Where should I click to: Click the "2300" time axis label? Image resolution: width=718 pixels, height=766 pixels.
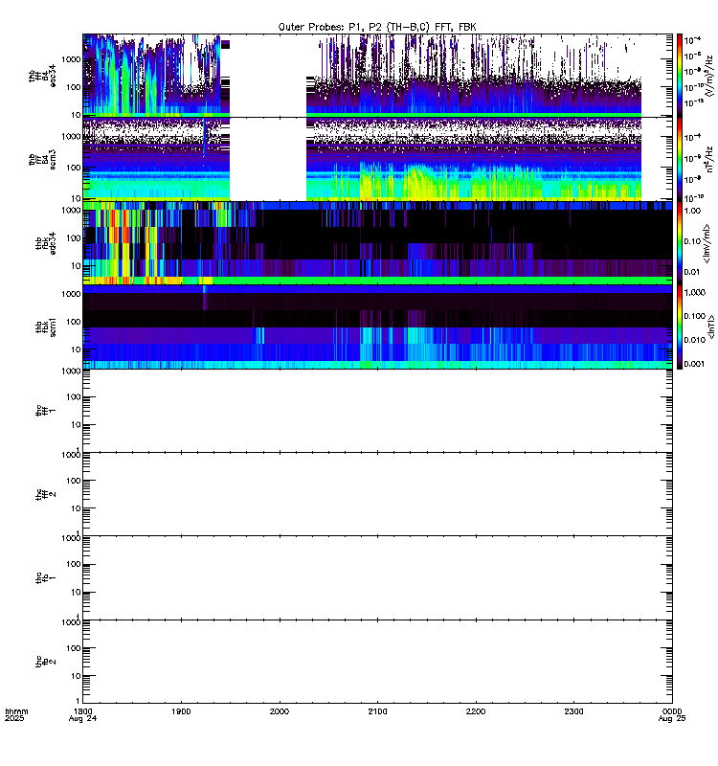(573, 711)
